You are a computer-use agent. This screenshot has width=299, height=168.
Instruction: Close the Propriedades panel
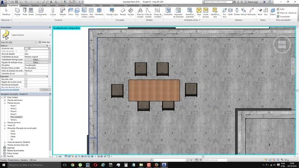(x=50, y=28)
